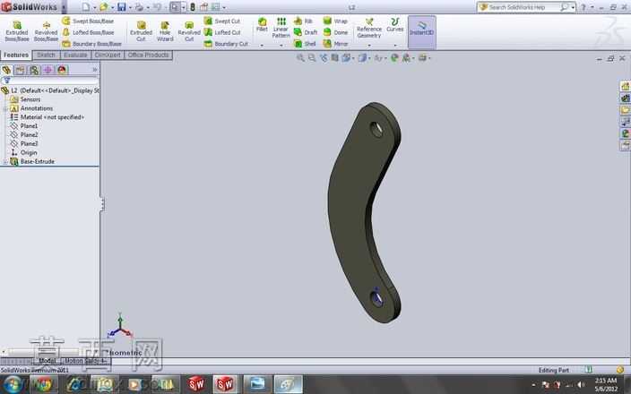Select the Boundary Cut tool

point(226,43)
